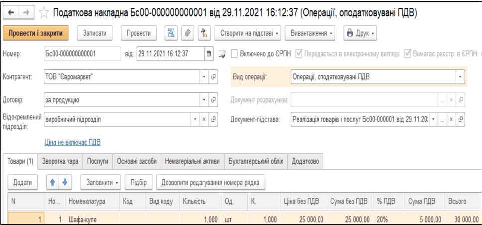The height and width of the screenshot is (225, 482).
Task: Open the Створити на підставі dropdown
Action: click(x=249, y=33)
